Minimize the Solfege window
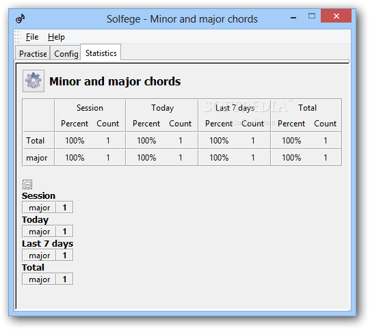This screenshot has height=330, width=370. (x=293, y=18)
